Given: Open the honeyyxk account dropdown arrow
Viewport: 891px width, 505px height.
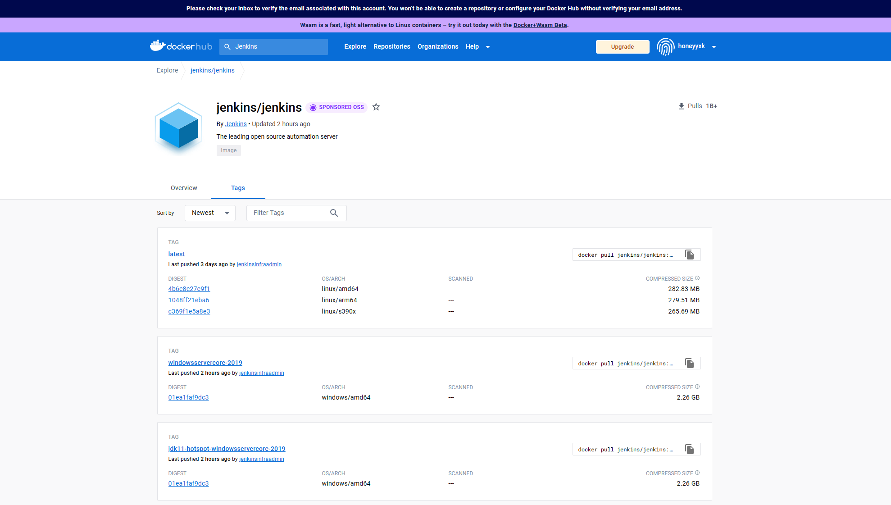Looking at the screenshot, I should 714,47.
